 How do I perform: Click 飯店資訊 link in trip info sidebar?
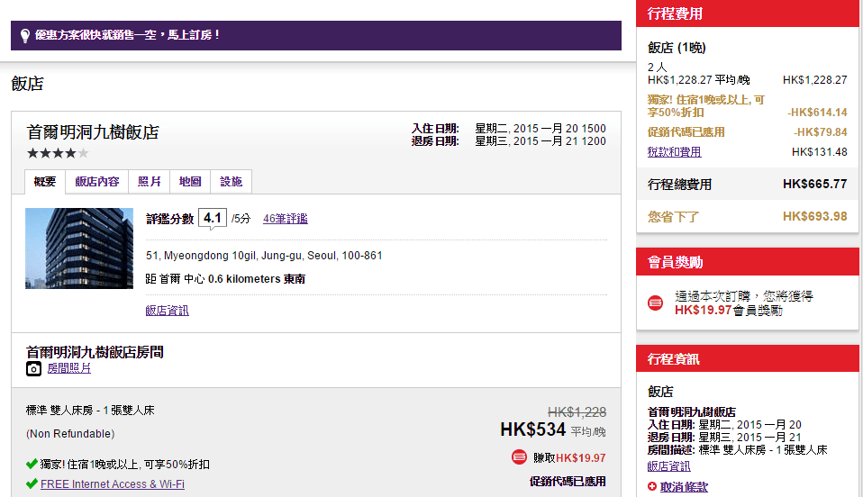668,466
